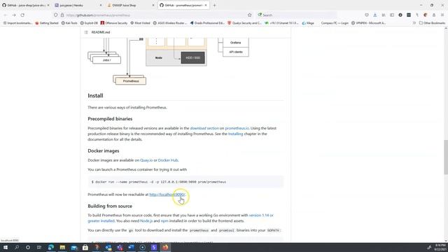Open Microsoft Store from the taskbar
This screenshot has width=448, height=252.
pyautogui.click(x=85, y=247)
